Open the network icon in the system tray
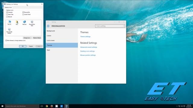Screen dimensions: 193x108 pyautogui.click(x=179, y=106)
